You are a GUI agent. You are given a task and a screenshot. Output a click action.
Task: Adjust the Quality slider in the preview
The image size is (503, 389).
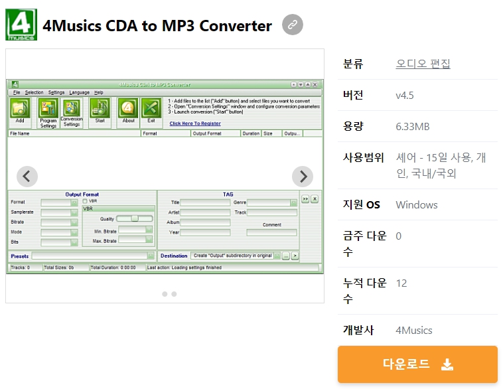click(135, 218)
